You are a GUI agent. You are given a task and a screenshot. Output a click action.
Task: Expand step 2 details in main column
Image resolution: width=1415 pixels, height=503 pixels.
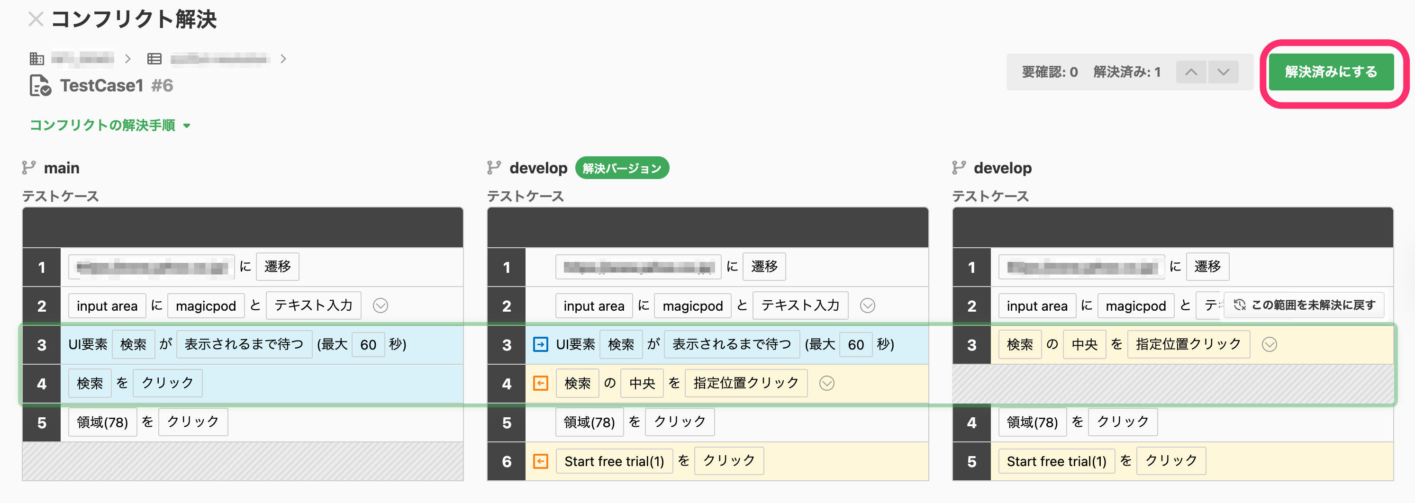pyautogui.click(x=381, y=305)
